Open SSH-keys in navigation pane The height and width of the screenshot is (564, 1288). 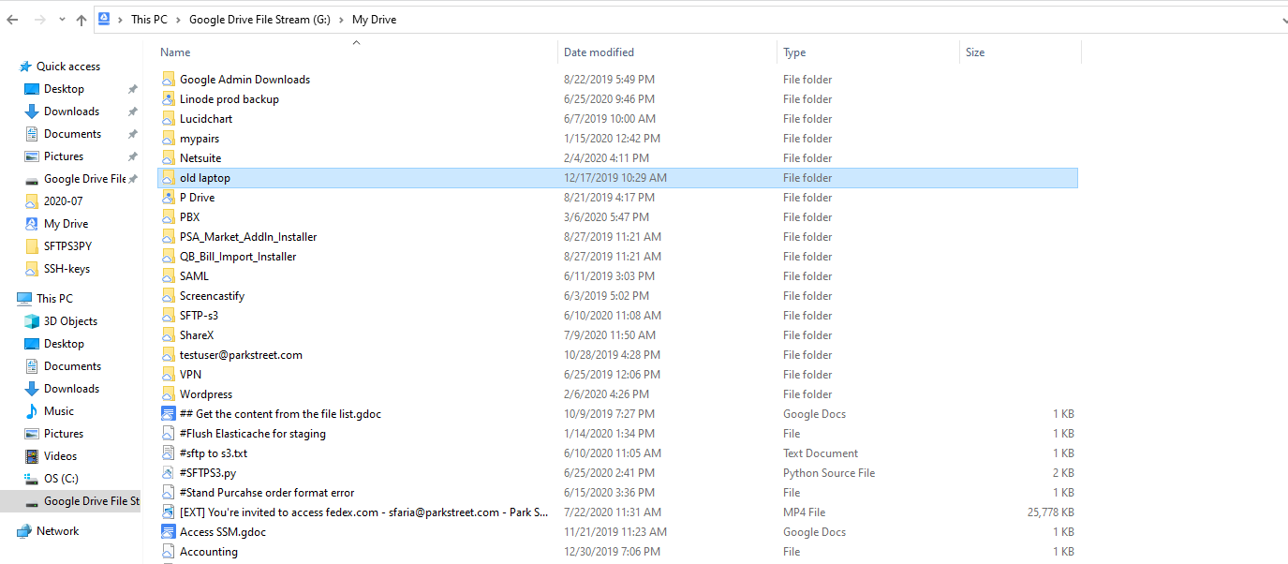pos(67,269)
